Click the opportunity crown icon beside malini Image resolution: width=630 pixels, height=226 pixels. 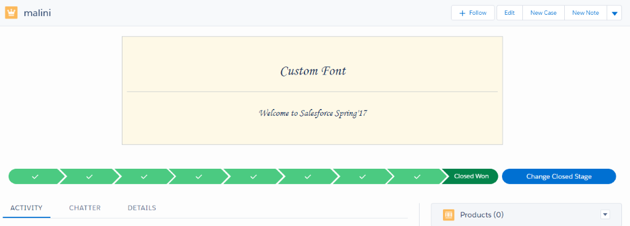(11, 12)
